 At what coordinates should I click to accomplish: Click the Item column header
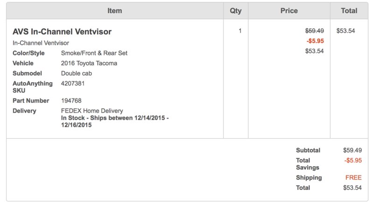click(x=115, y=11)
